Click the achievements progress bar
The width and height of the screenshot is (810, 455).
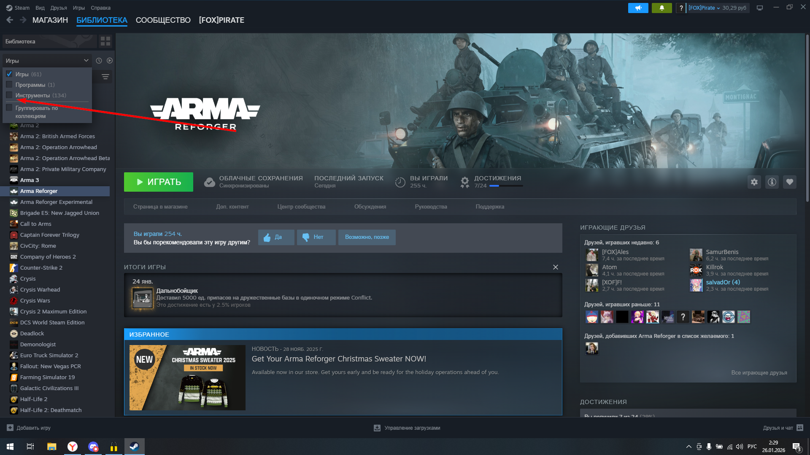click(x=505, y=186)
